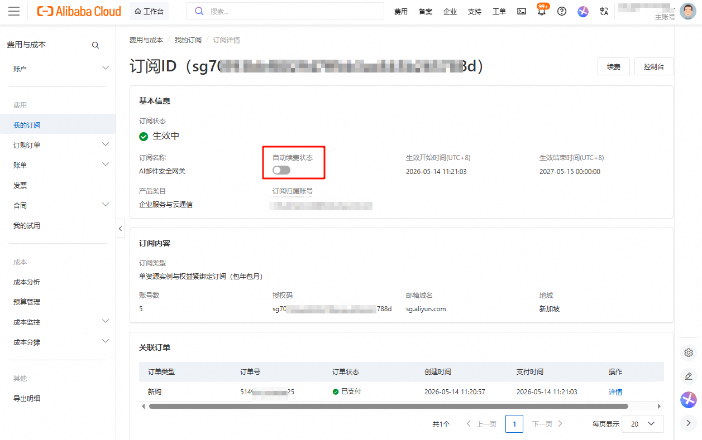Click the Alibaba Cloud logo

tap(79, 11)
